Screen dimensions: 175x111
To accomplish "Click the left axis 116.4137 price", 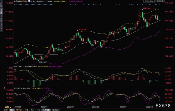I will (9, 3).
